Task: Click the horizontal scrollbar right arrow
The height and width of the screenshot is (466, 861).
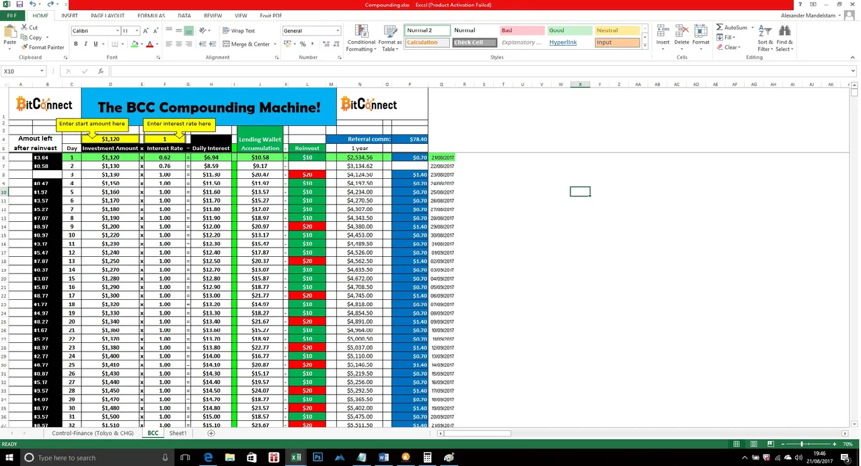Action: 845,434
